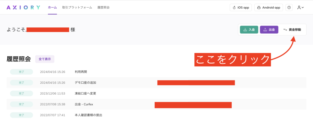Open the 出金 - Curfex history entry

point(84,104)
